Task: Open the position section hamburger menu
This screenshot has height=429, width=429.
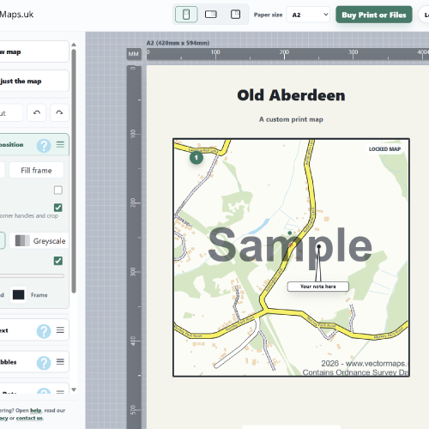Action: 60,144
